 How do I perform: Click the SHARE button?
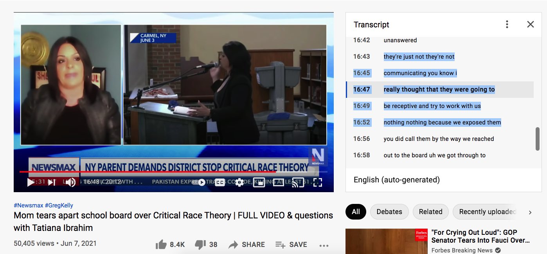click(247, 245)
